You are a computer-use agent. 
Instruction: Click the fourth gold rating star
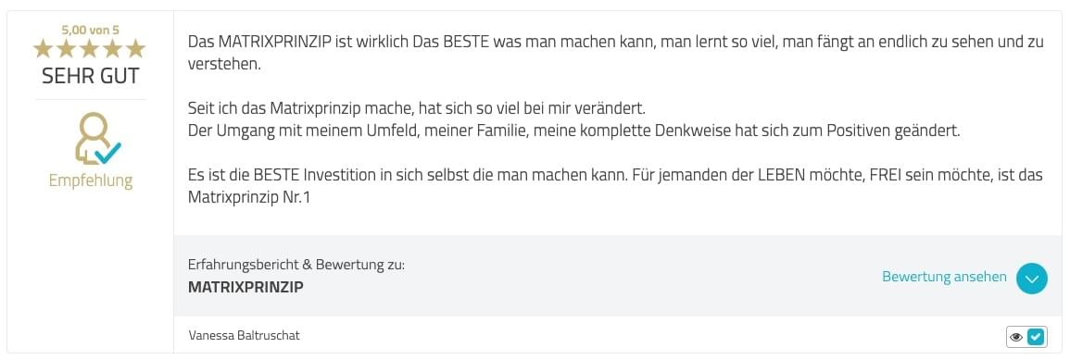click(x=113, y=48)
